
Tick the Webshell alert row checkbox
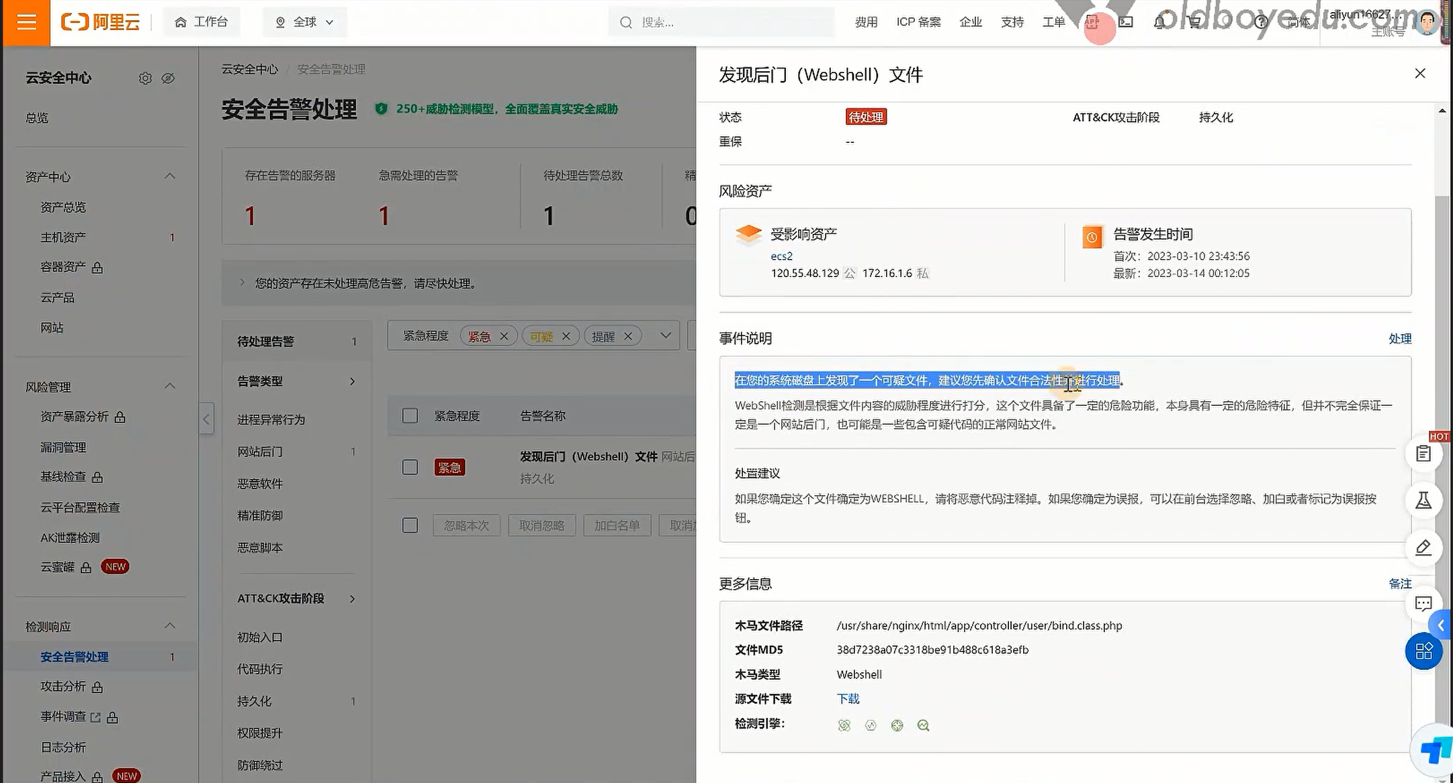point(410,467)
